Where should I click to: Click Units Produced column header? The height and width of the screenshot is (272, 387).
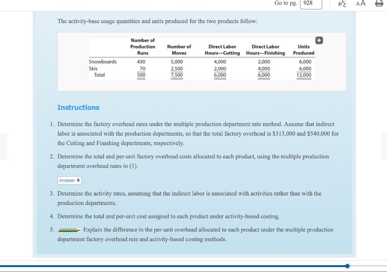[303, 50]
